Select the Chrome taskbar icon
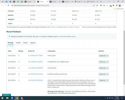 point(17,98)
